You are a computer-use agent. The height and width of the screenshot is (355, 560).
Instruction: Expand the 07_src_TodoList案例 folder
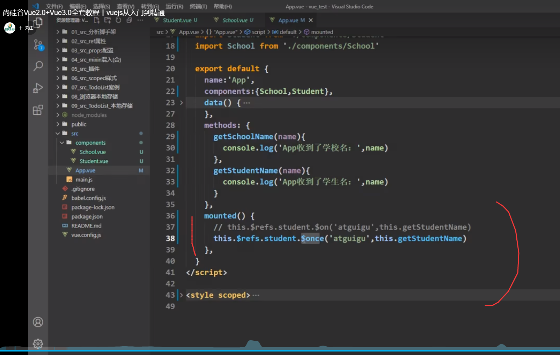click(95, 87)
